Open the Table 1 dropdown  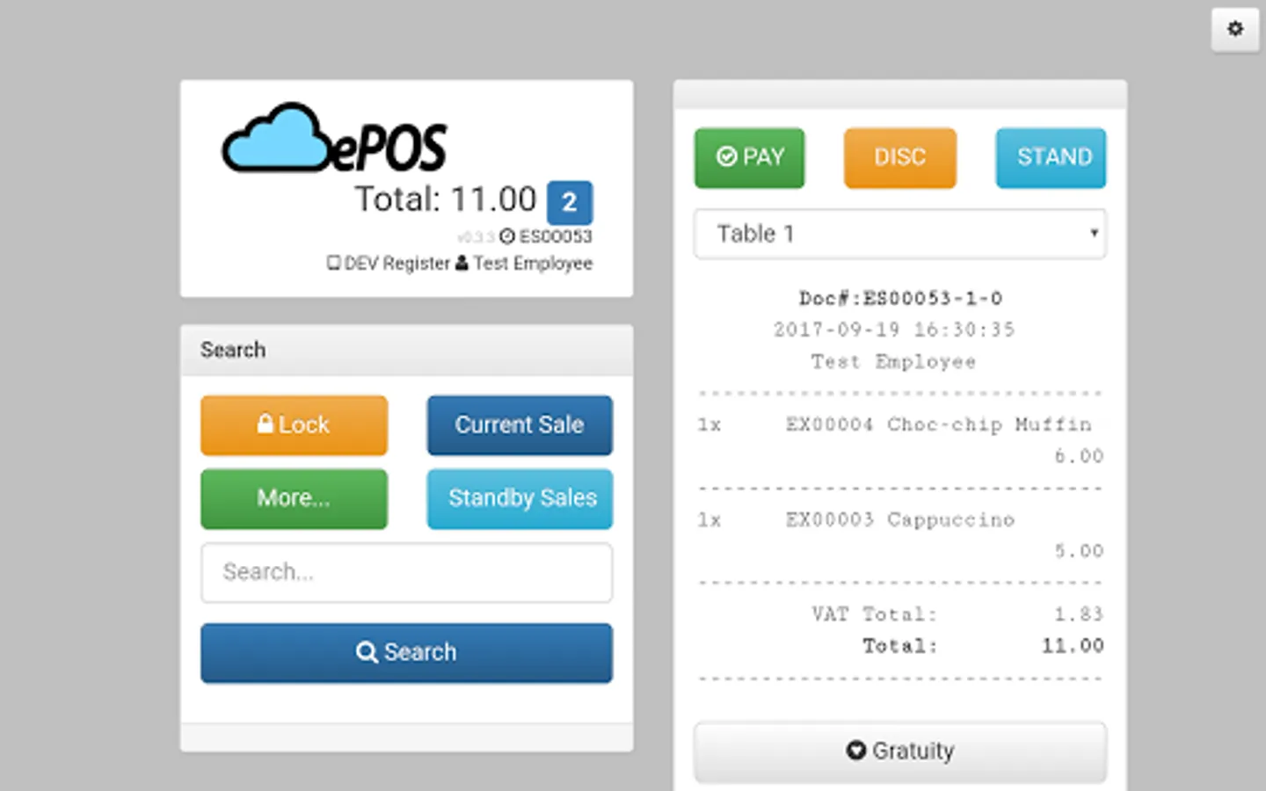[899, 234]
